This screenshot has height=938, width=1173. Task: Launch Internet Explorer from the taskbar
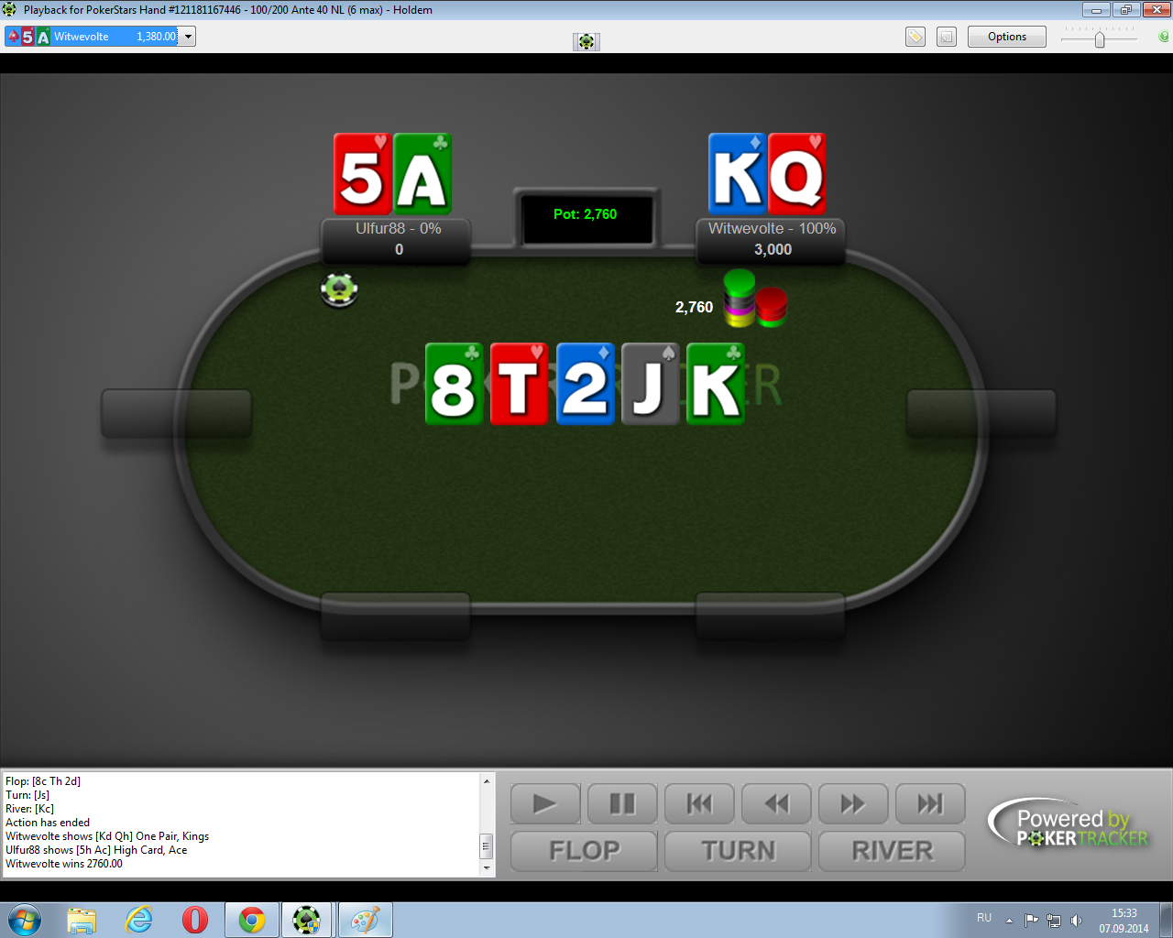tap(138, 920)
